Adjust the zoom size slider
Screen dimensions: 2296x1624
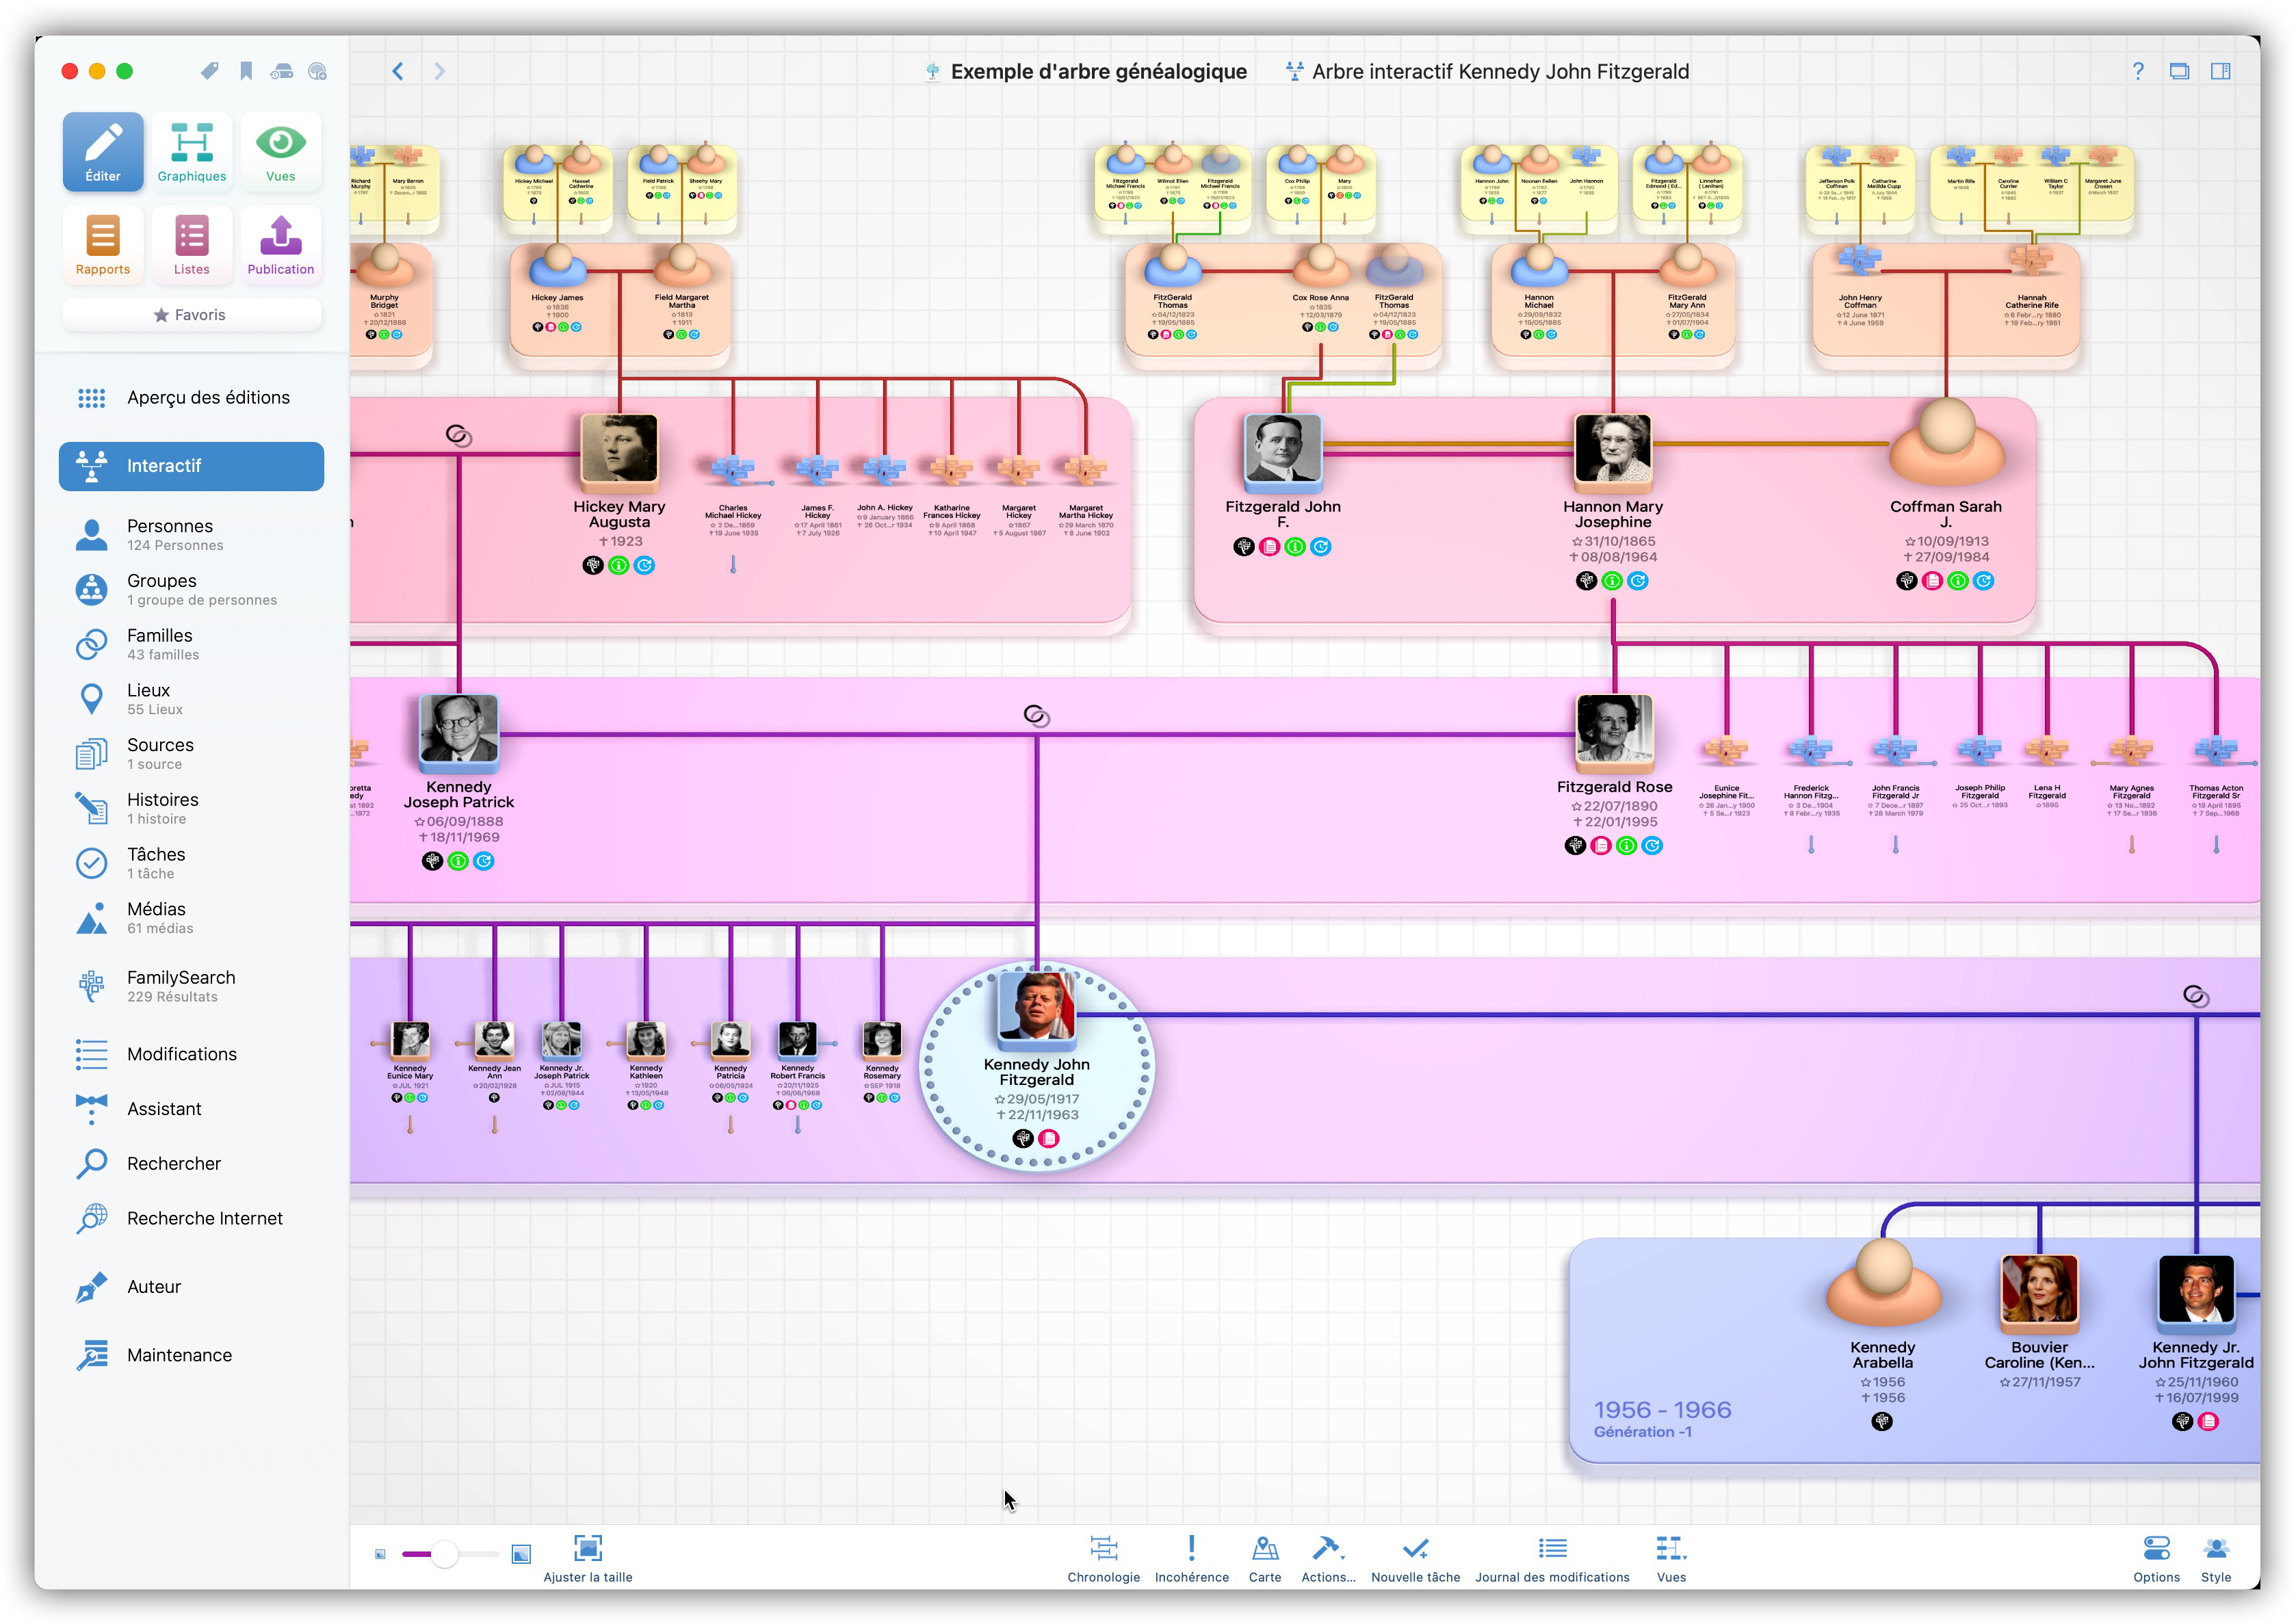coord(445,1553)
